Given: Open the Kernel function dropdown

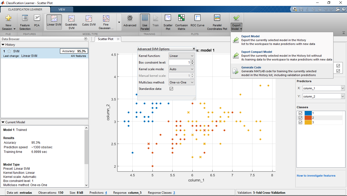Looking at the screenshot, I should click(x=182, y=56).
